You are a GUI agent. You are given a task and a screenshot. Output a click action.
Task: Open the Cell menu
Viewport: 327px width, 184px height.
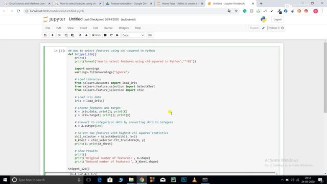[96, 28]
